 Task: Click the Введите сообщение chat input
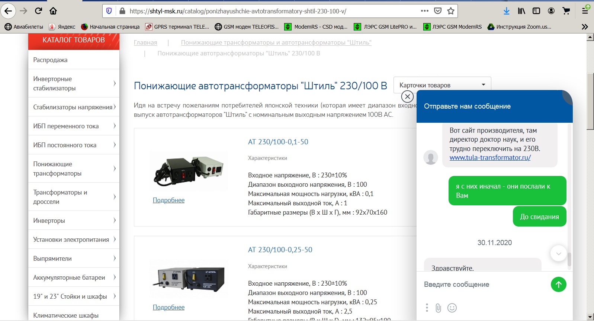pyautogui.click(x=484, y=285)
